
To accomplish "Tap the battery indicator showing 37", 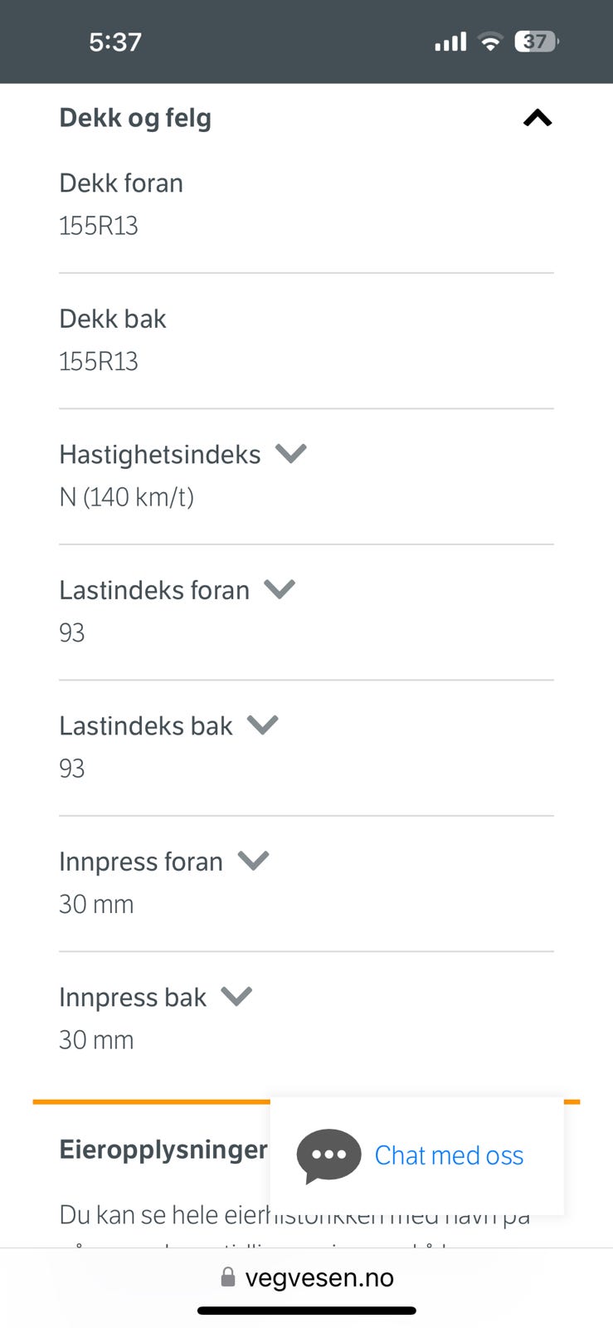I will pyautogui.click(x=537, y=41).
